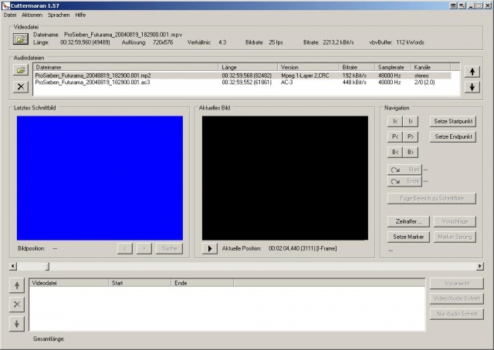Open the Datei menu

tap(10, 15)
